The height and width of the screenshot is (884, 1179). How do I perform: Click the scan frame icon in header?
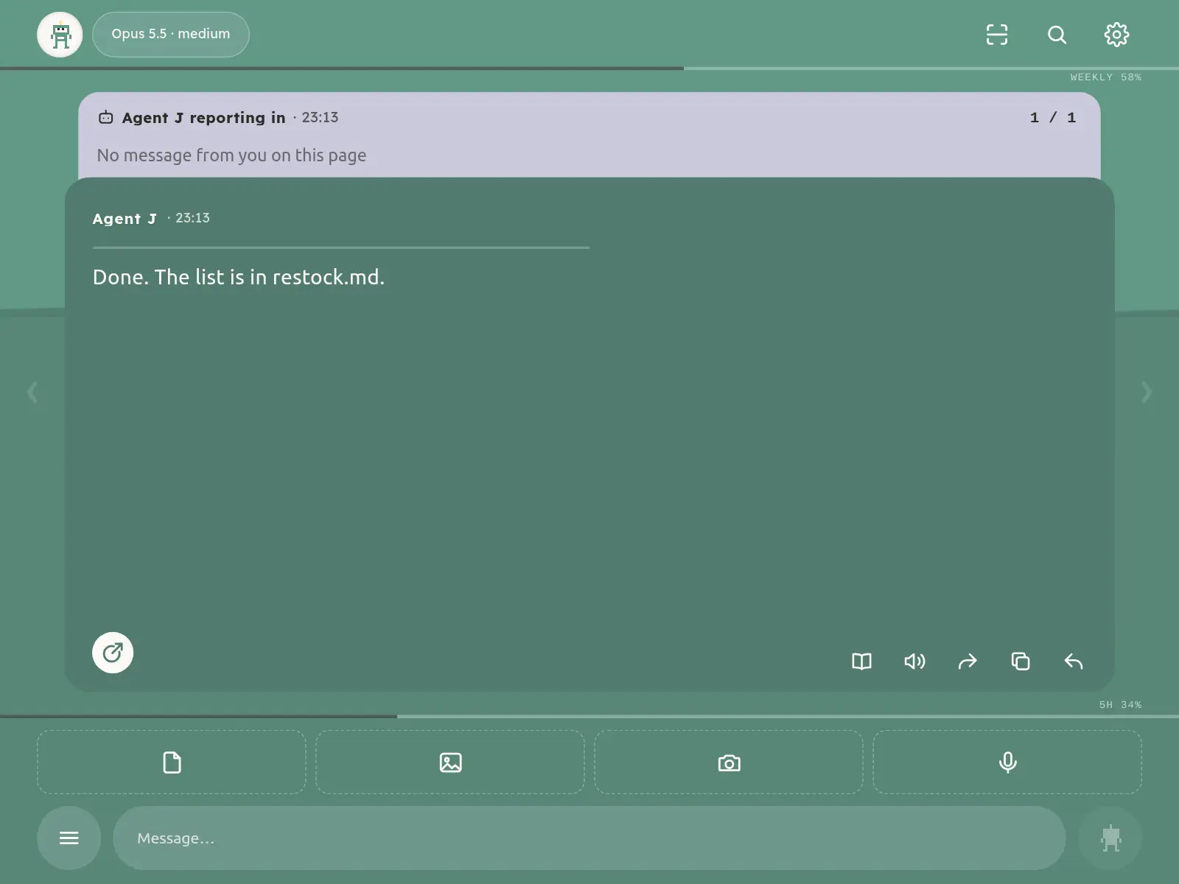tap(997, 35)
